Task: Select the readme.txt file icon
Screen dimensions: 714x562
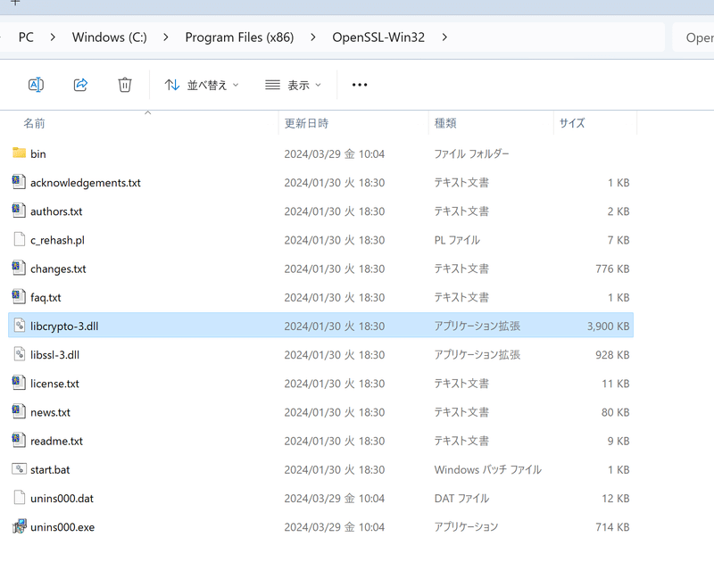Action: point(19,440)
